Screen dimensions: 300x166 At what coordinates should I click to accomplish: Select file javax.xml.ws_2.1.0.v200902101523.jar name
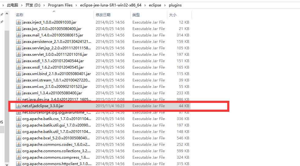[55, 87]
